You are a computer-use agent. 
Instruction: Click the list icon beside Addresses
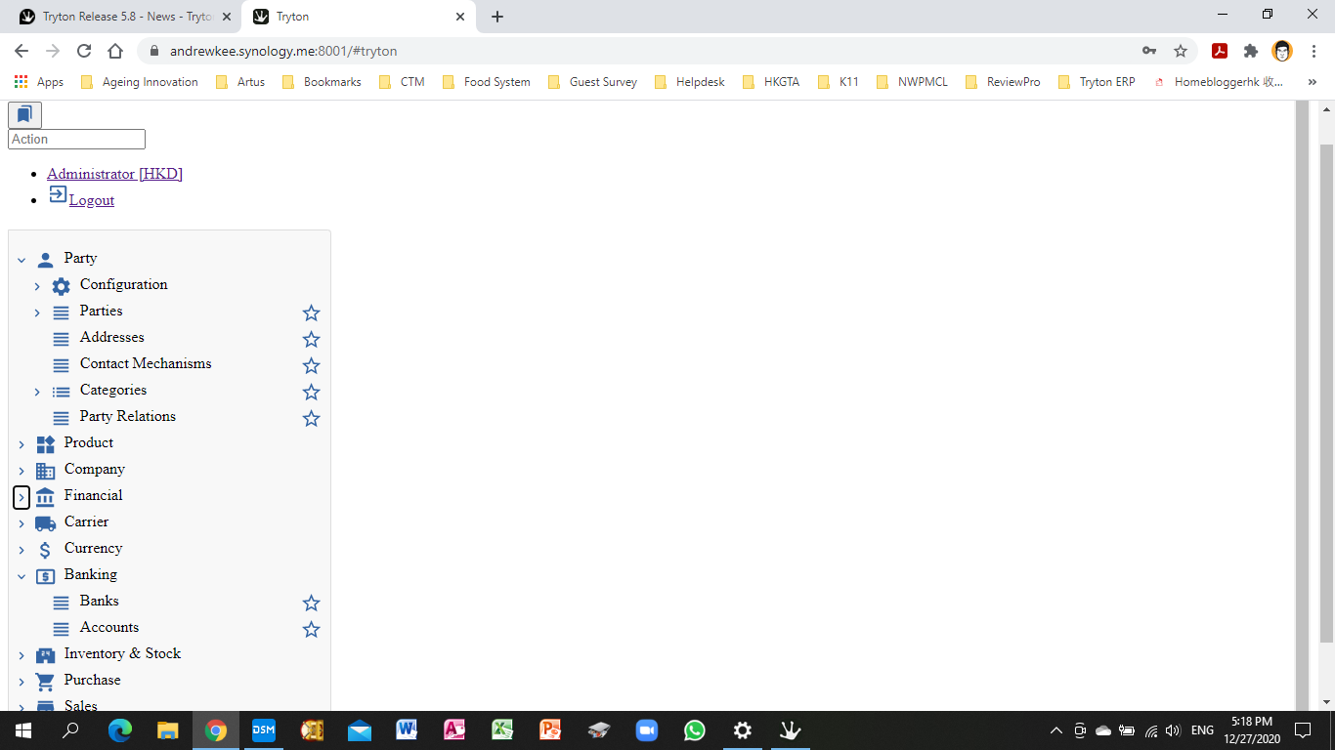[61, 339]
